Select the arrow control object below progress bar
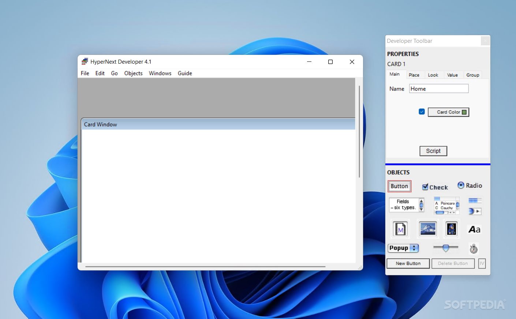Viewport: 516px width, 319px height. coord(475,211)
